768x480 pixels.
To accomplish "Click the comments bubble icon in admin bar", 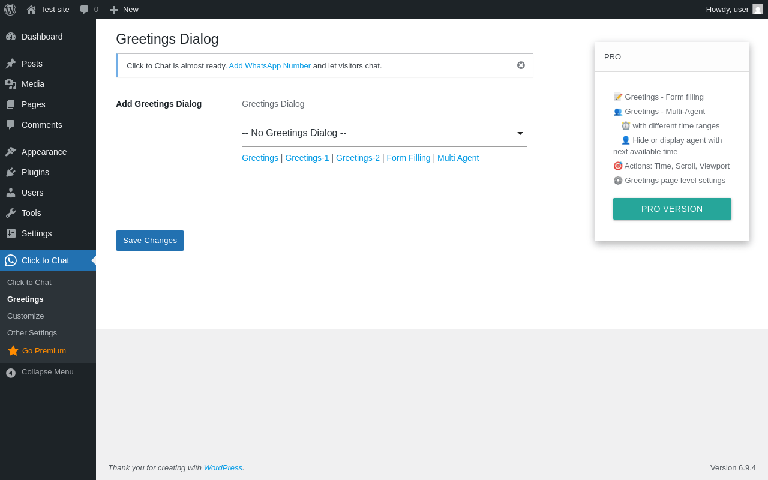I will click(x=85, y=10).
